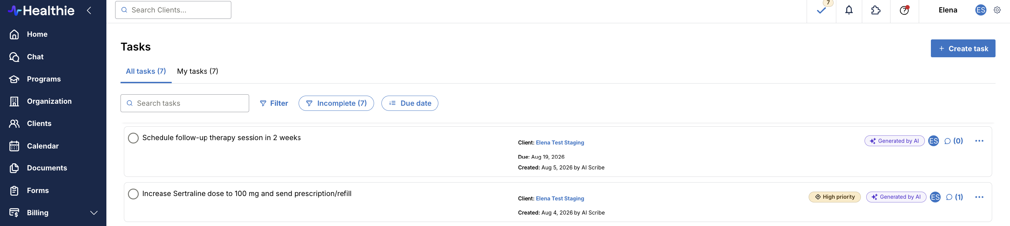Select the All tasks (7) tab

pos(146,71)
